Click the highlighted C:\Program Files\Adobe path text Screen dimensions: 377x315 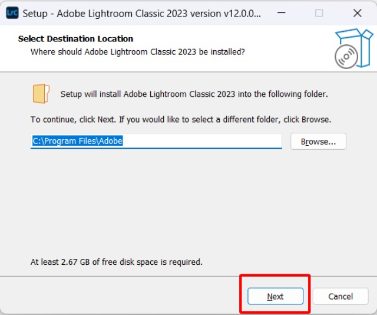coord(77,142)
